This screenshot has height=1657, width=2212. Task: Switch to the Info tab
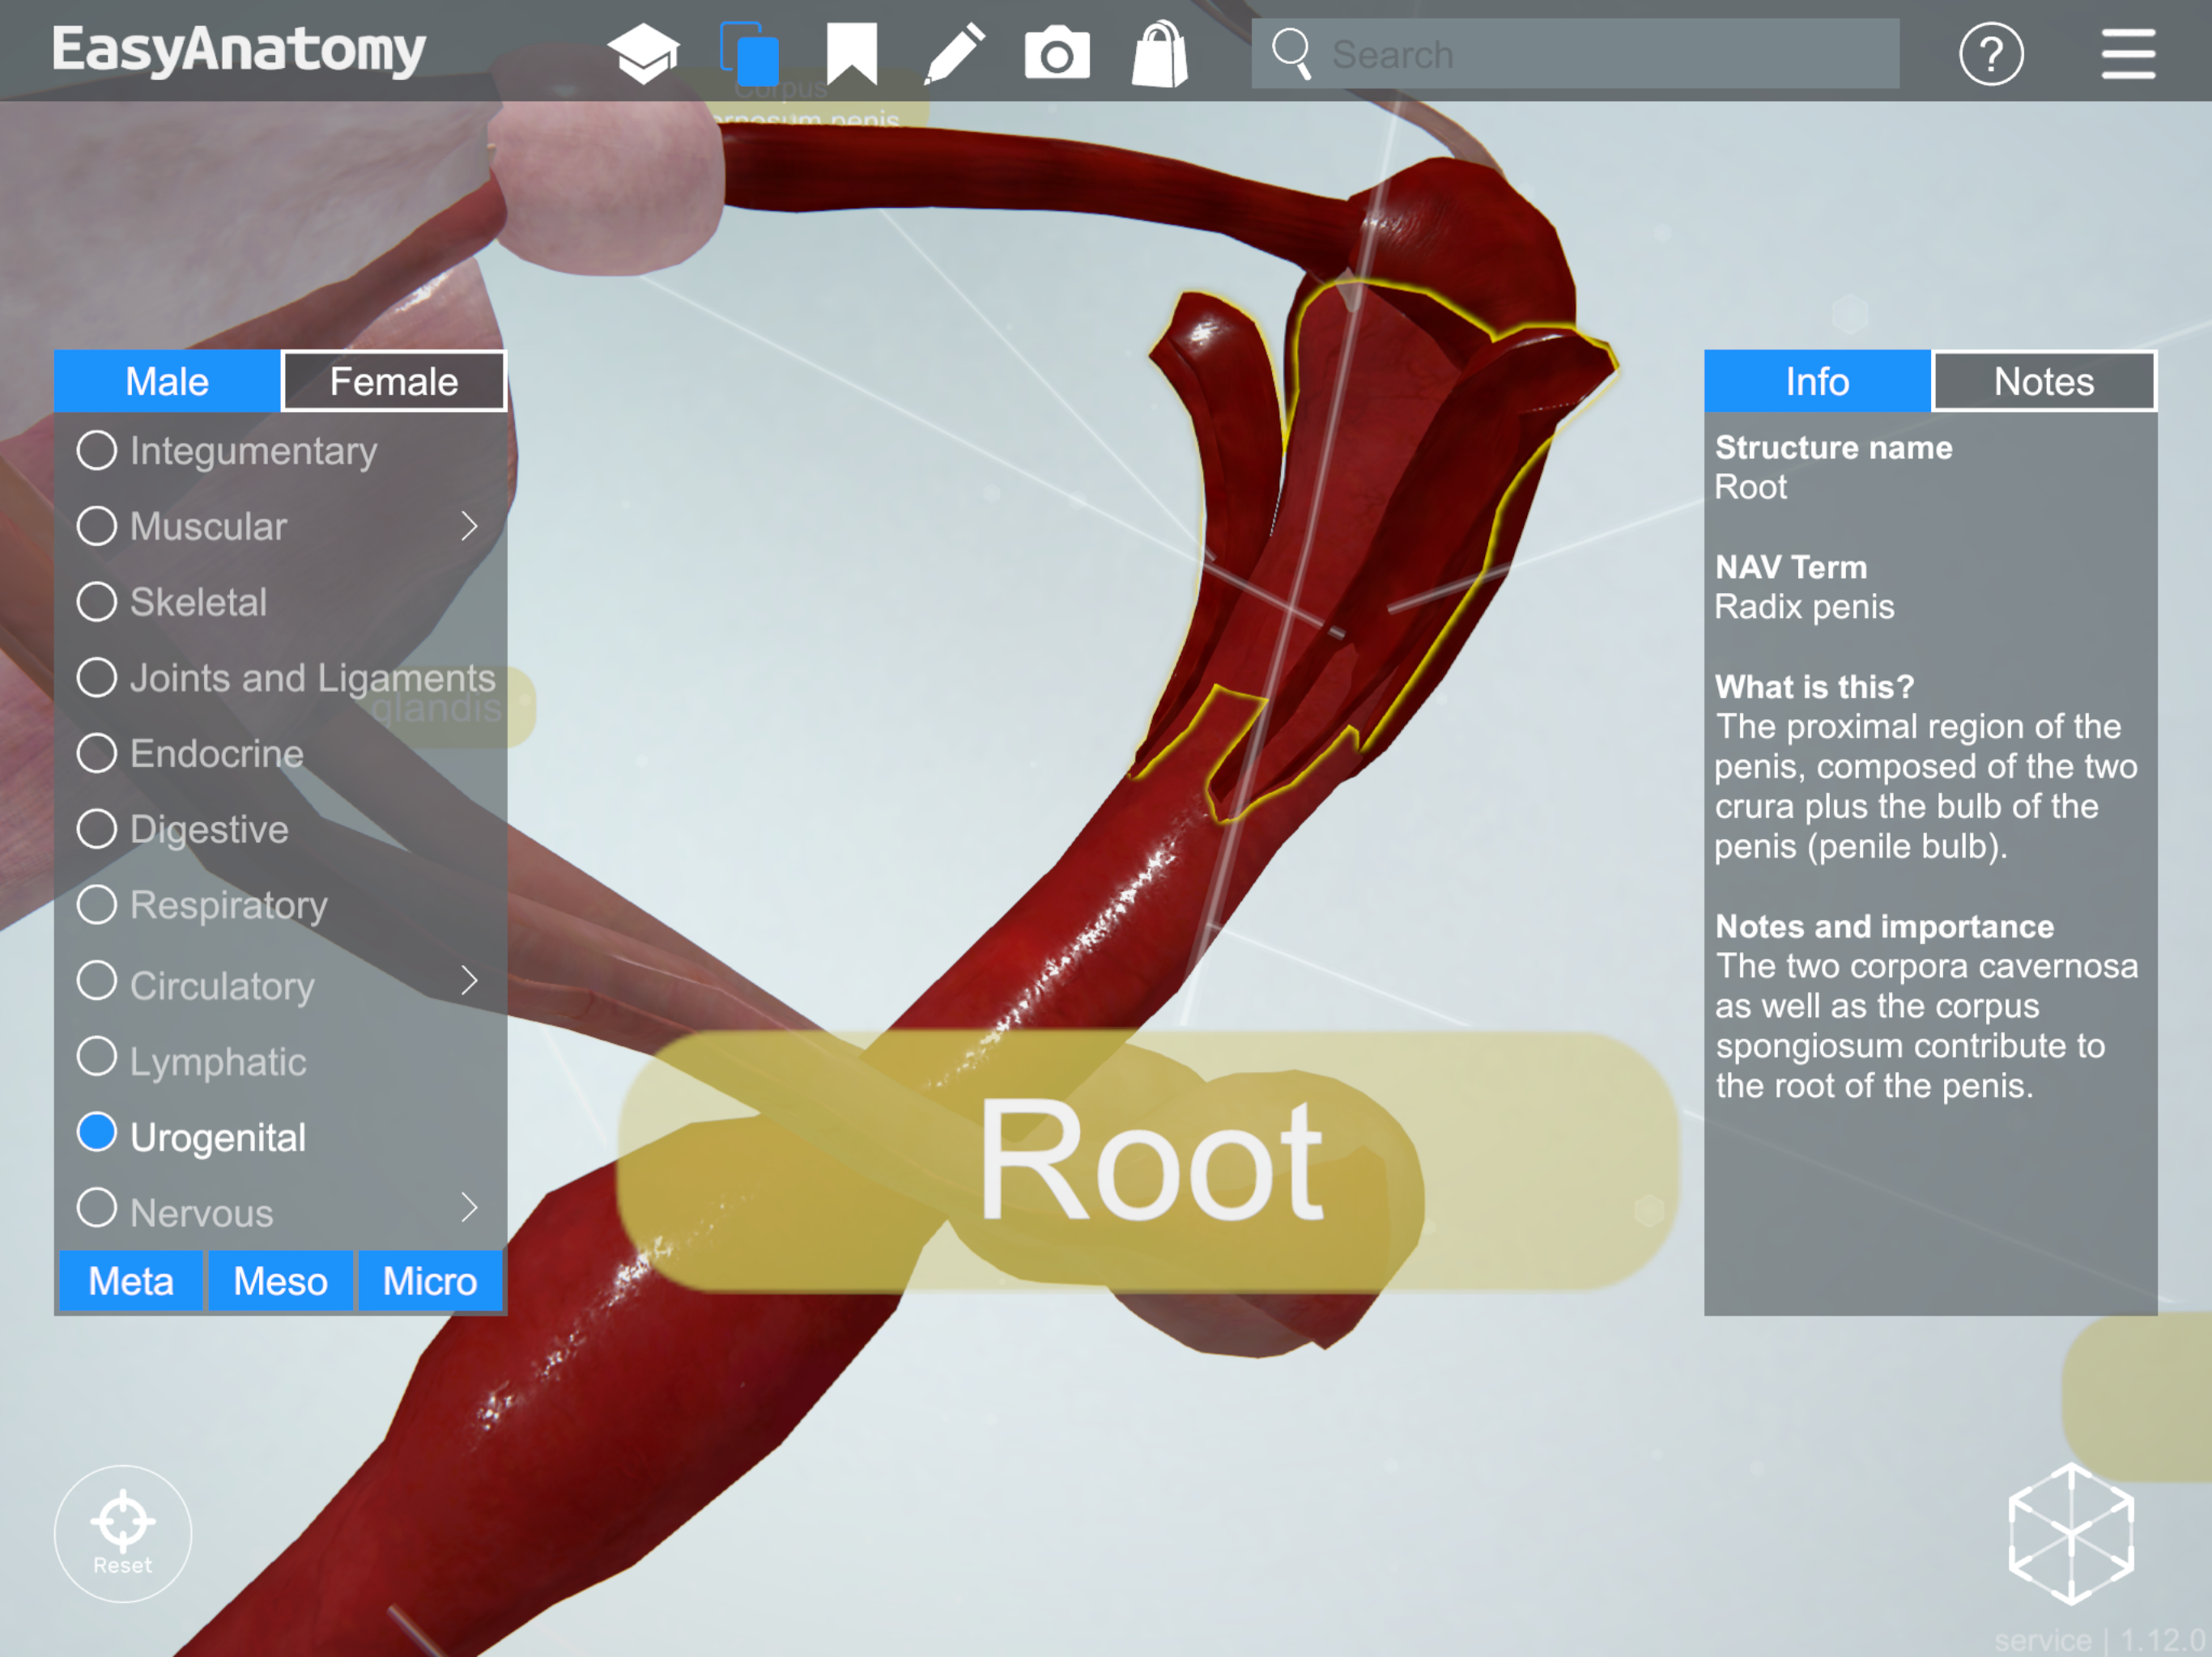[x=1817, y=381]
